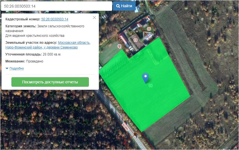The width and height of the screenshot is (239, 150).
Task: Open the cadastral number link 50:26:0030503:14
Action: (55, 19)
